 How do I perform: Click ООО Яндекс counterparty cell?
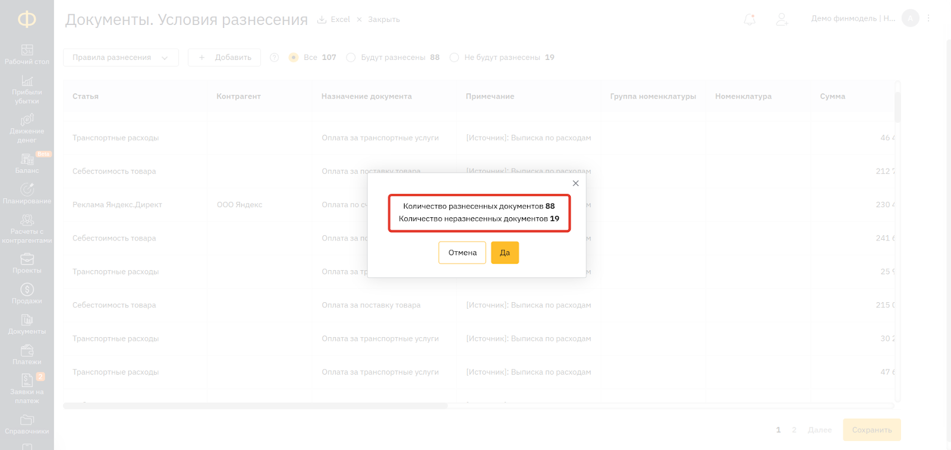pyautogui.click(x=240, y=205)
